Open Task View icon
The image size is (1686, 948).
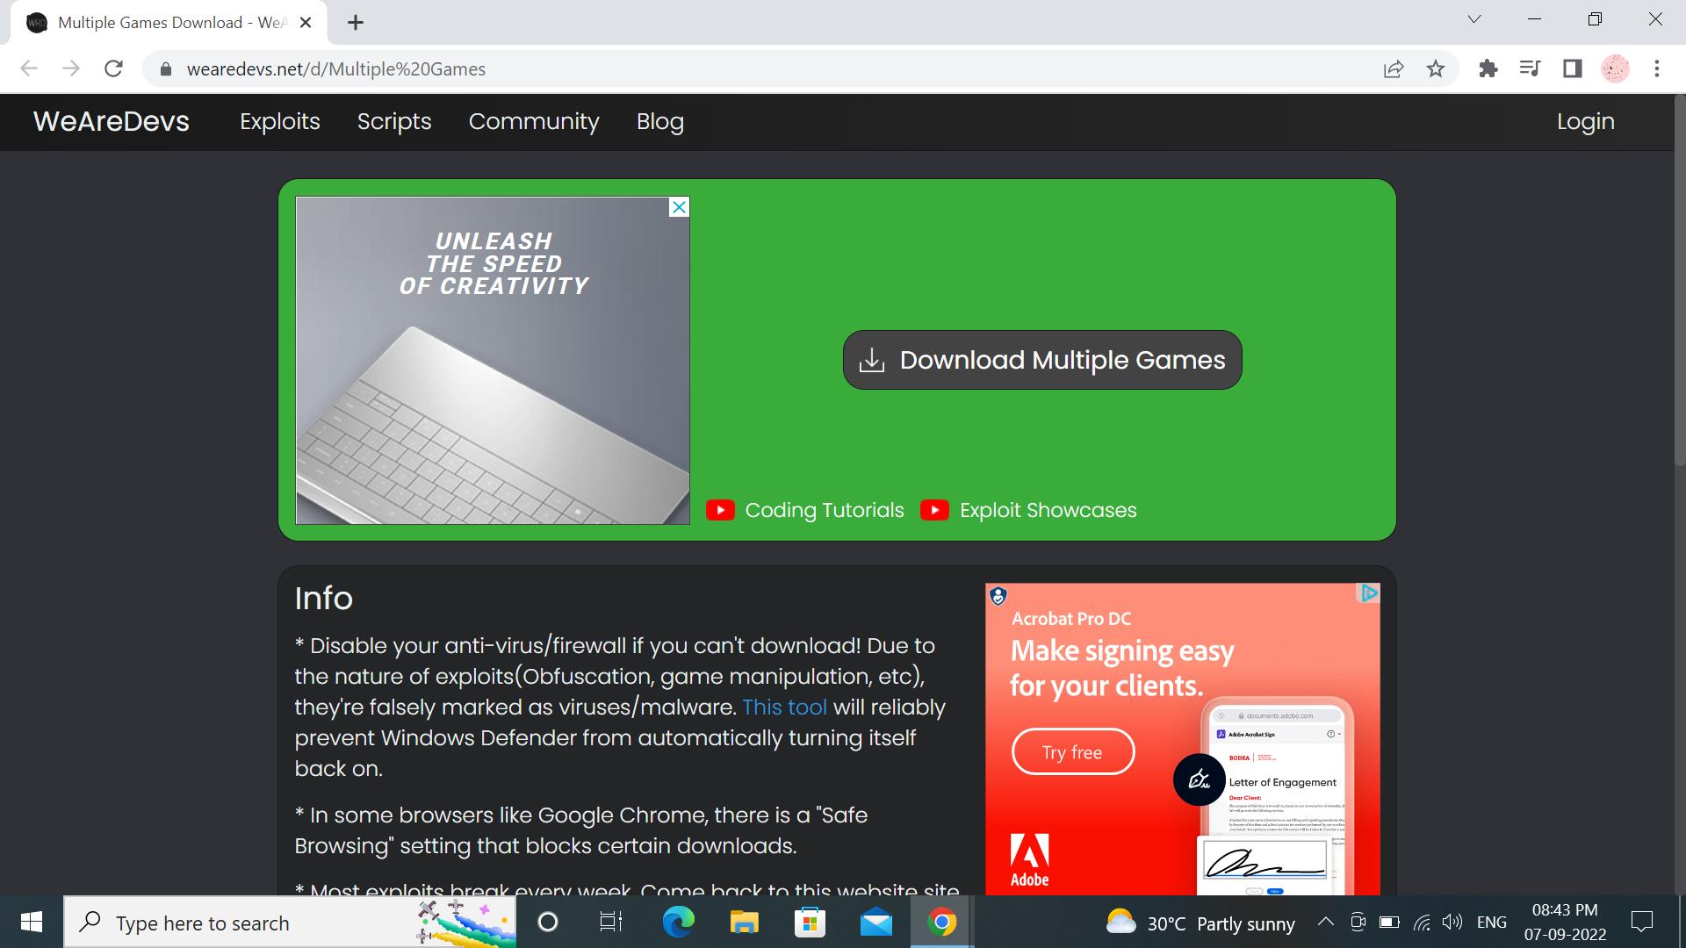[x=610, y=923]
